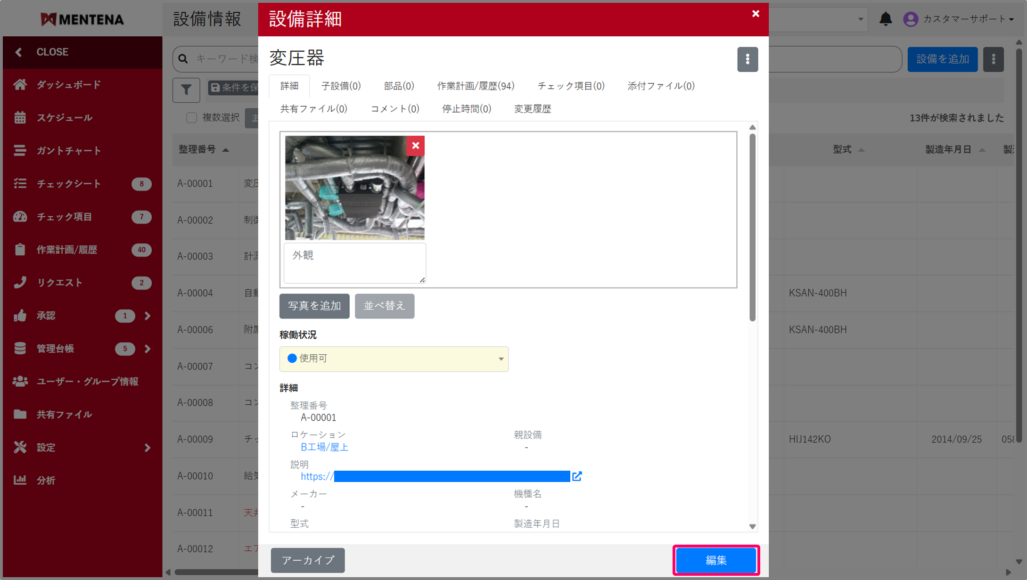Click the B工場/屋上 location link
The image size is (1027, 580).
324,447
